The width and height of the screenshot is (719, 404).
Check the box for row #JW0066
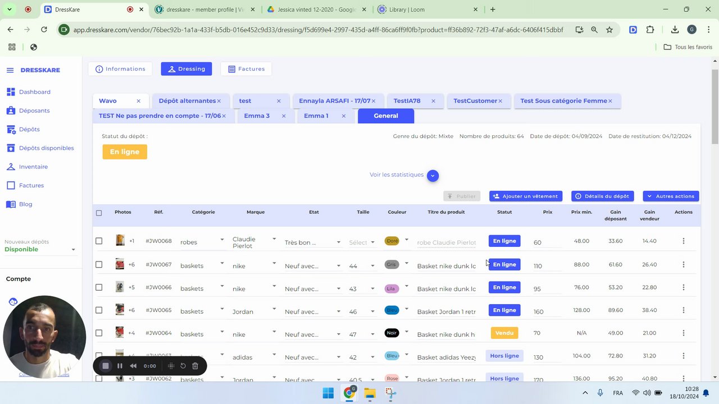pyautogui.click(x=99, y=287)
